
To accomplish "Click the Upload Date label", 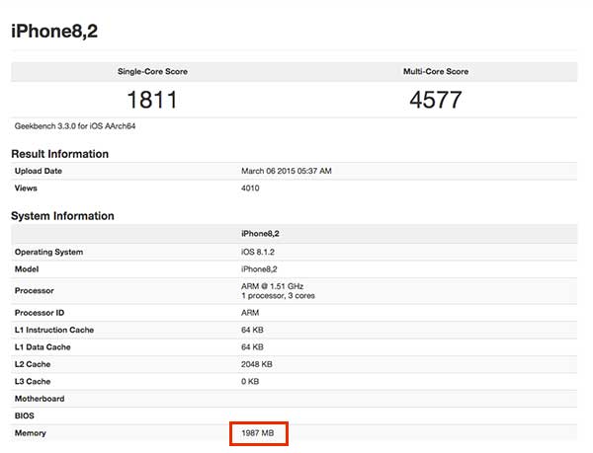I will [x=39, y=171].
